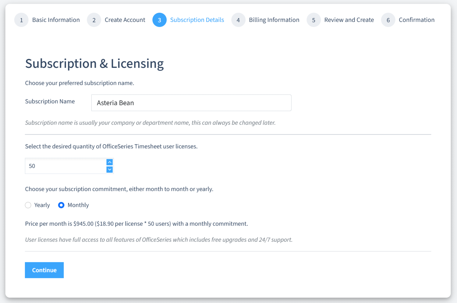The width and height of the screenshot is (457, 303).
Task: Select the Monthly commitment radio button
Action: (x=61, y=205)
